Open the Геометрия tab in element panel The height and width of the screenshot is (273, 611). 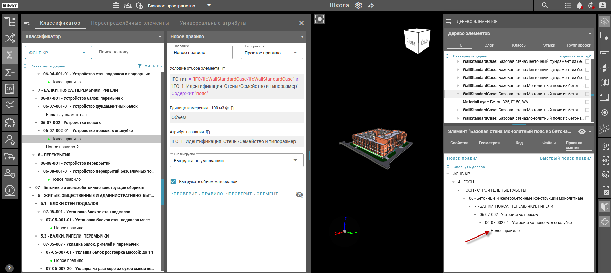489,143
